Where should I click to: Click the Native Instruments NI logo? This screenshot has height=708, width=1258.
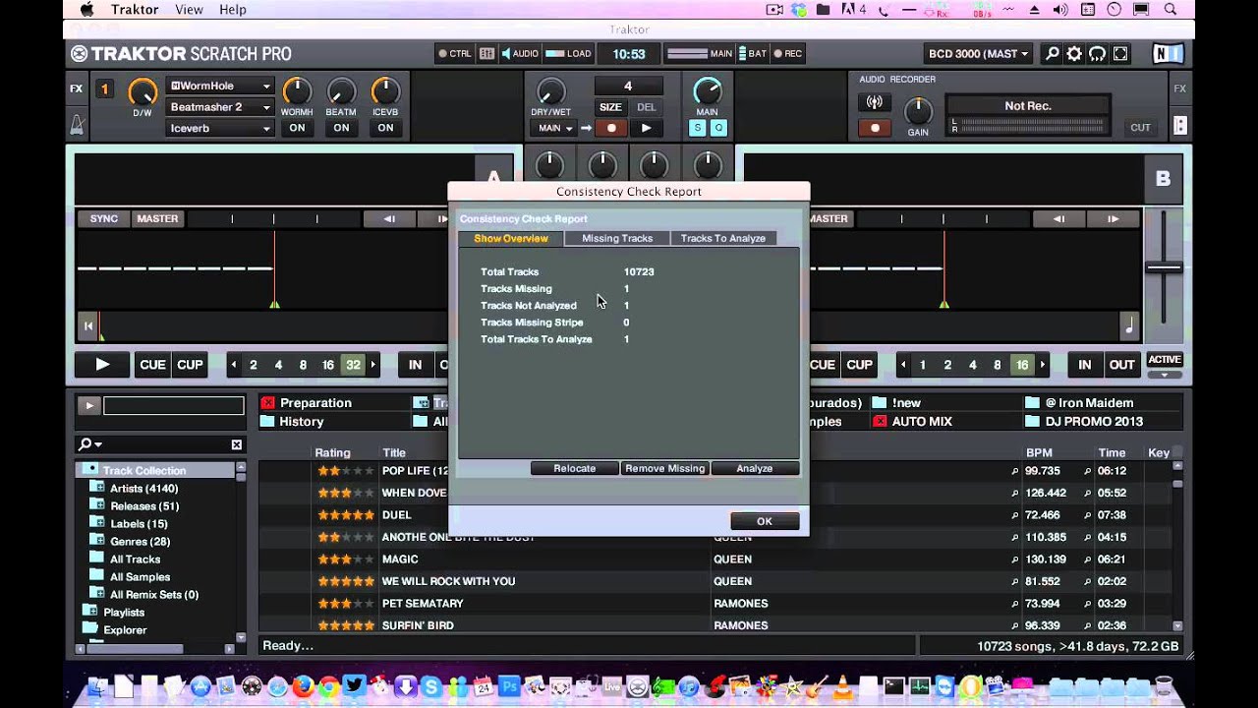(1168, 54)
